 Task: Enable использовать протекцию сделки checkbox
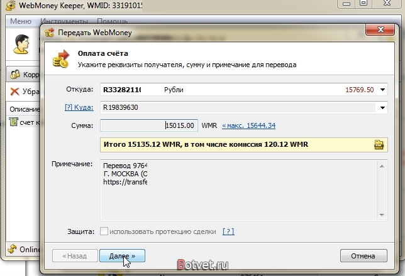104,231
